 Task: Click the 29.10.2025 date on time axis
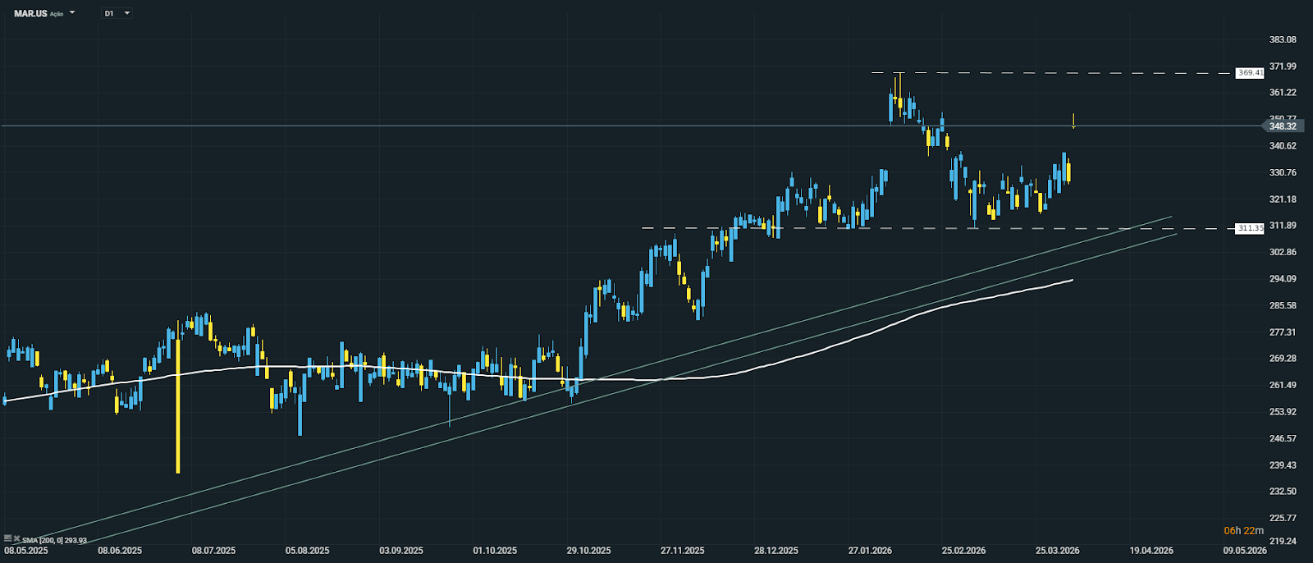pos(589,551)
